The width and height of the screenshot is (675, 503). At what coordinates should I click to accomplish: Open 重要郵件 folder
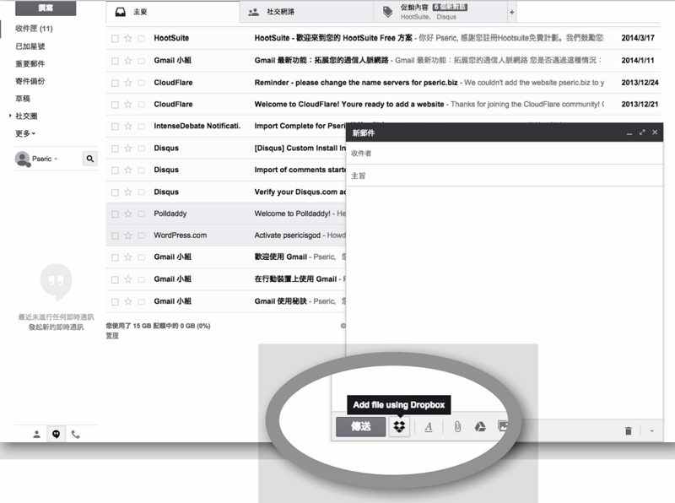pos(30,64)
